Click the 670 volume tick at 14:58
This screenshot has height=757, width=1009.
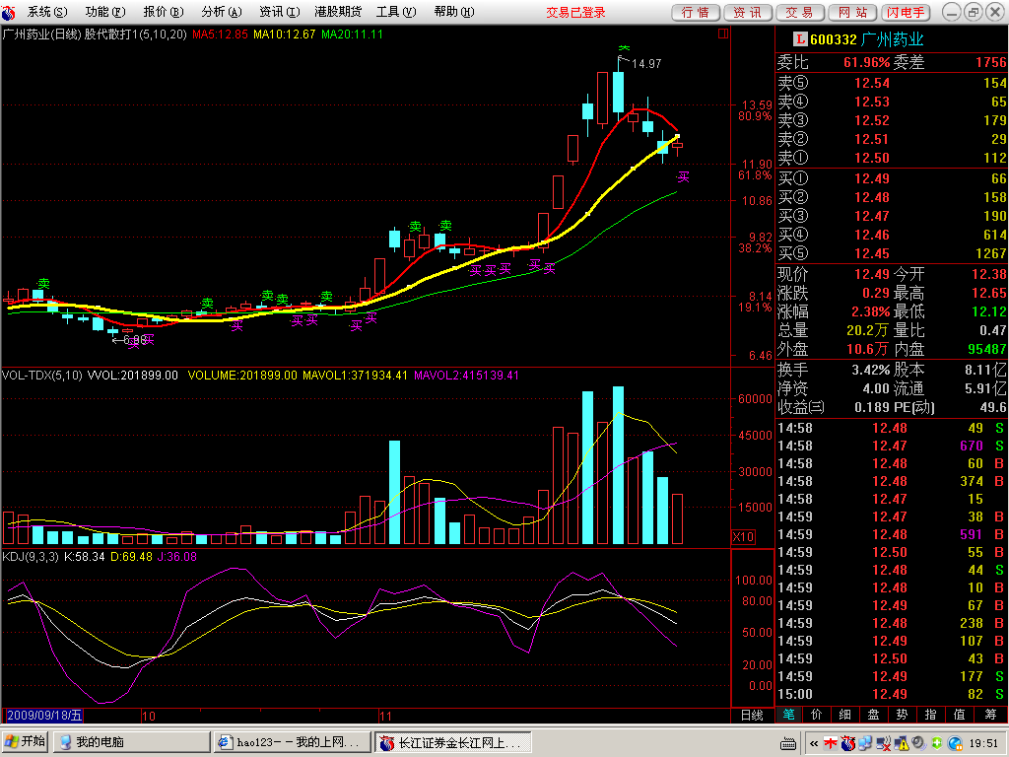971,446
